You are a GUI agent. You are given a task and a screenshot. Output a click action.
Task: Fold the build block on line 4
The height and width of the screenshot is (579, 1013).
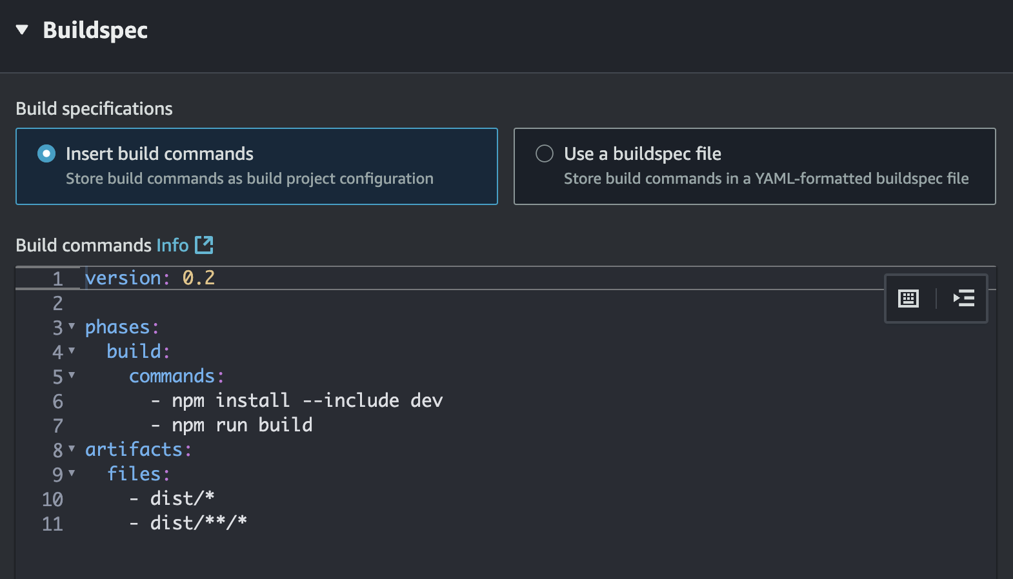click(x=72, y=351)
